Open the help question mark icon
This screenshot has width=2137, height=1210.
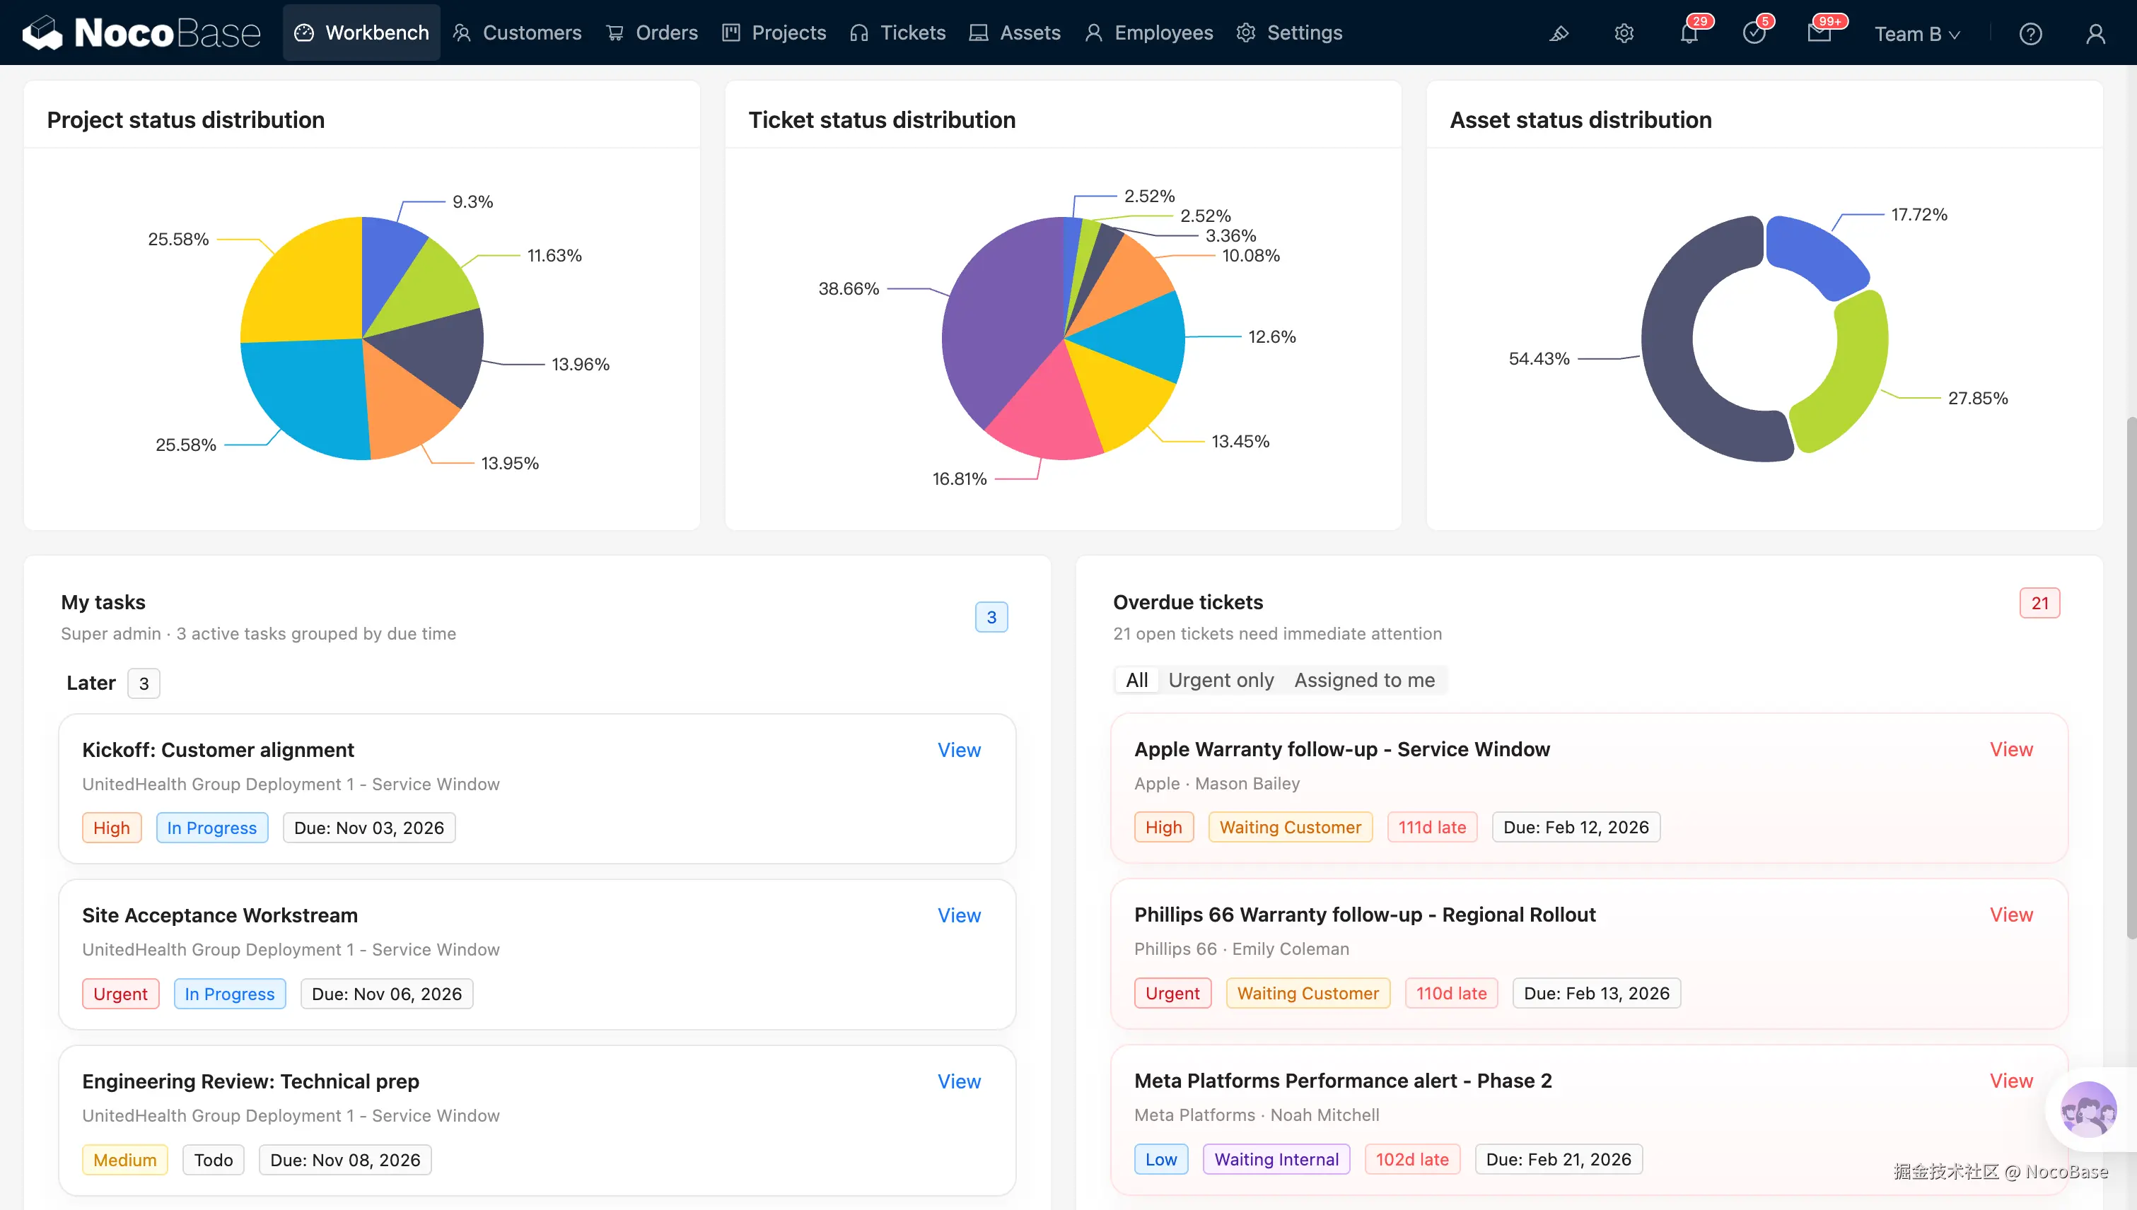[2030, 33]
